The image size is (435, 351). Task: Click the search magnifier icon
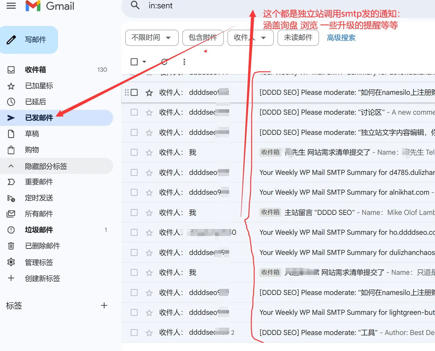(135, 5)
